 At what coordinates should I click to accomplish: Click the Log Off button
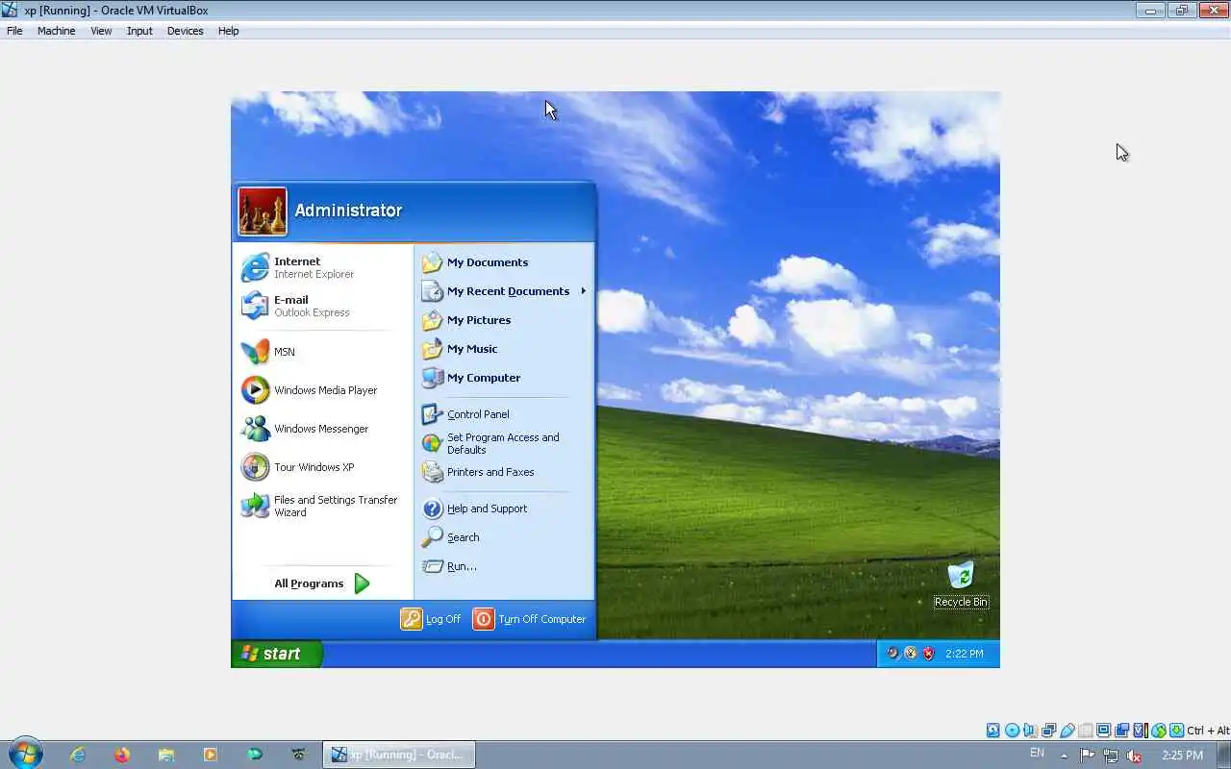pos(431,619)
